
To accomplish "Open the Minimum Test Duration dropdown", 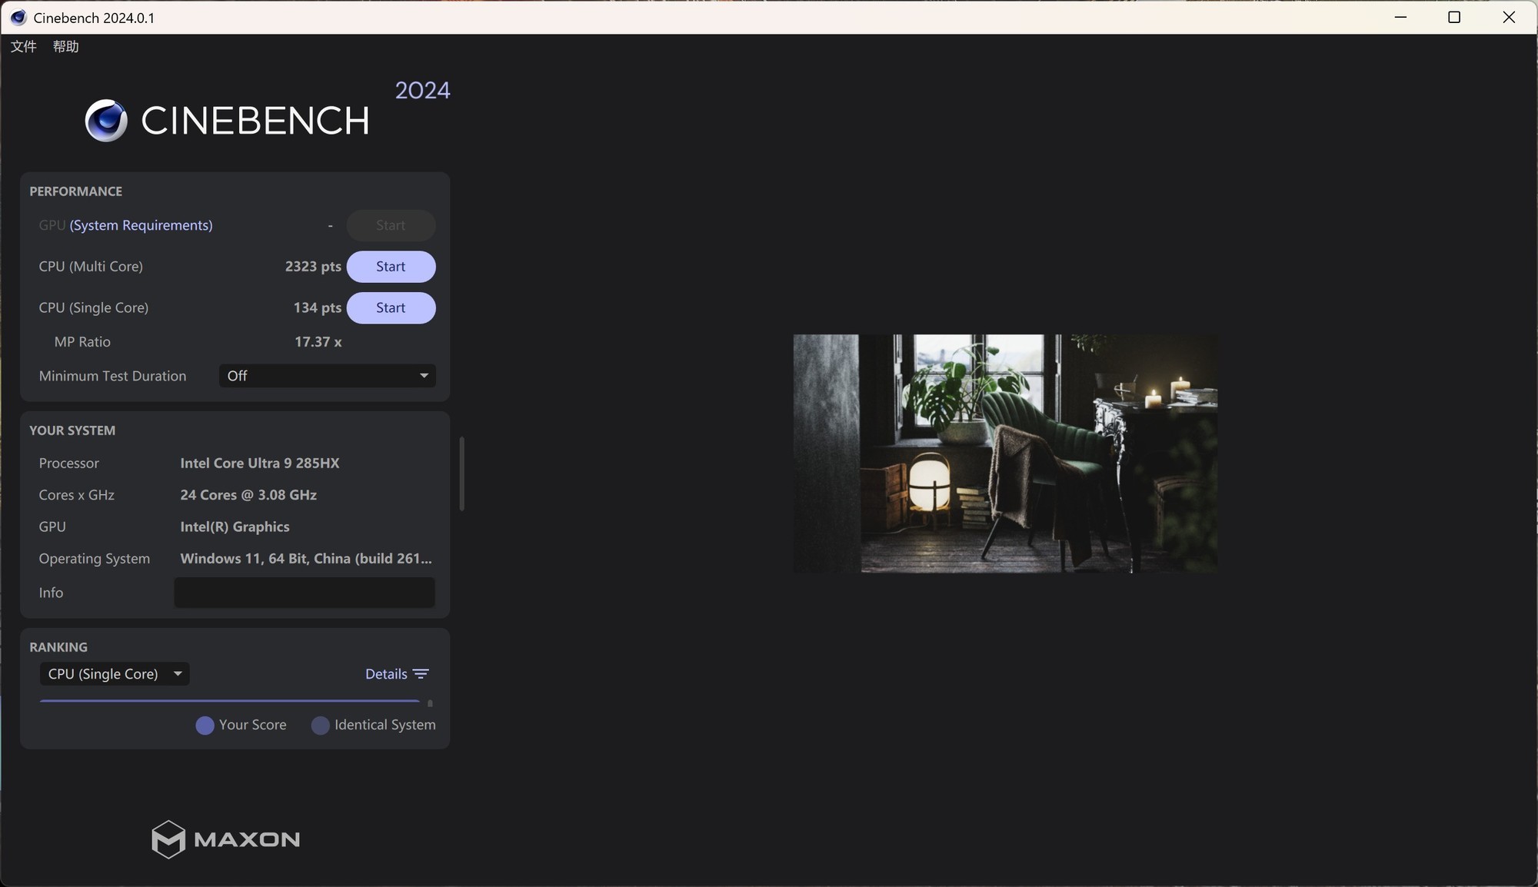I will (x=327, y=376).
